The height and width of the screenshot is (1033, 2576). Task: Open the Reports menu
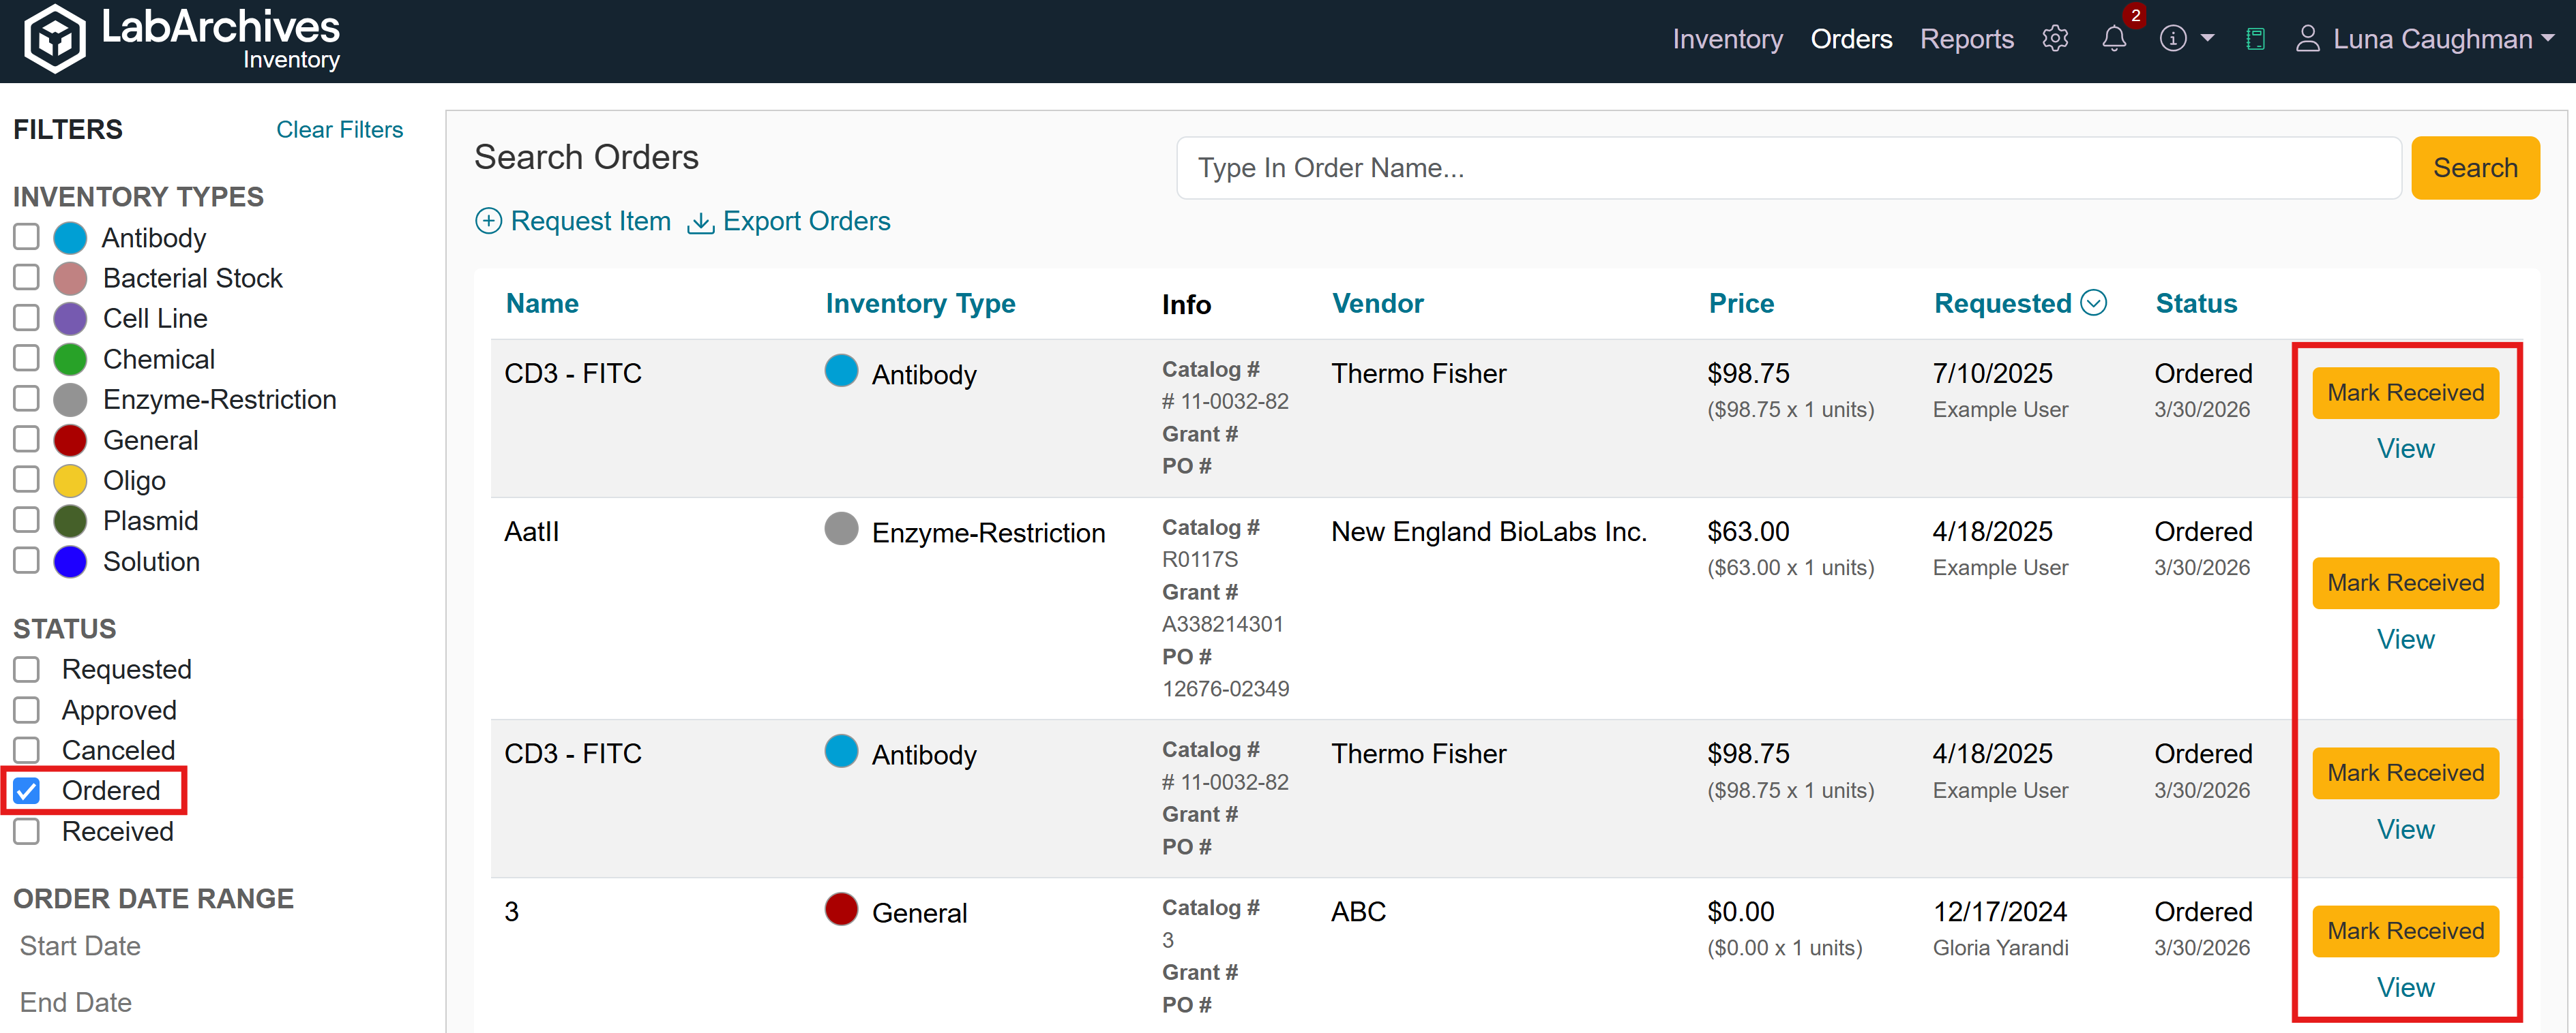coord(1966,39)
